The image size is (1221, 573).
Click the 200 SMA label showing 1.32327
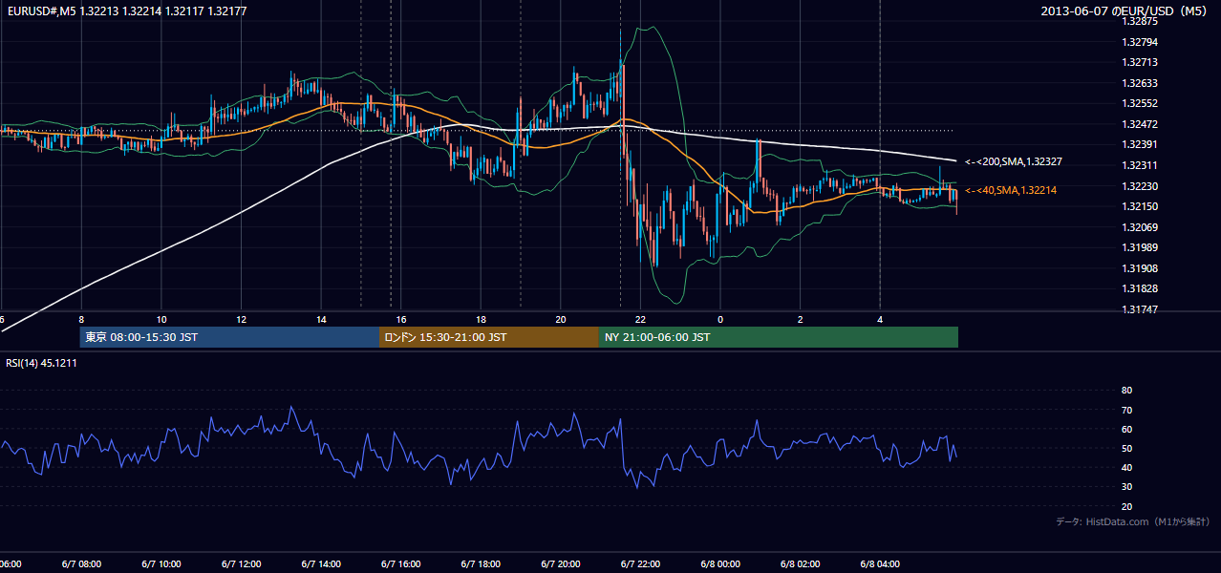pos(1014,162)
